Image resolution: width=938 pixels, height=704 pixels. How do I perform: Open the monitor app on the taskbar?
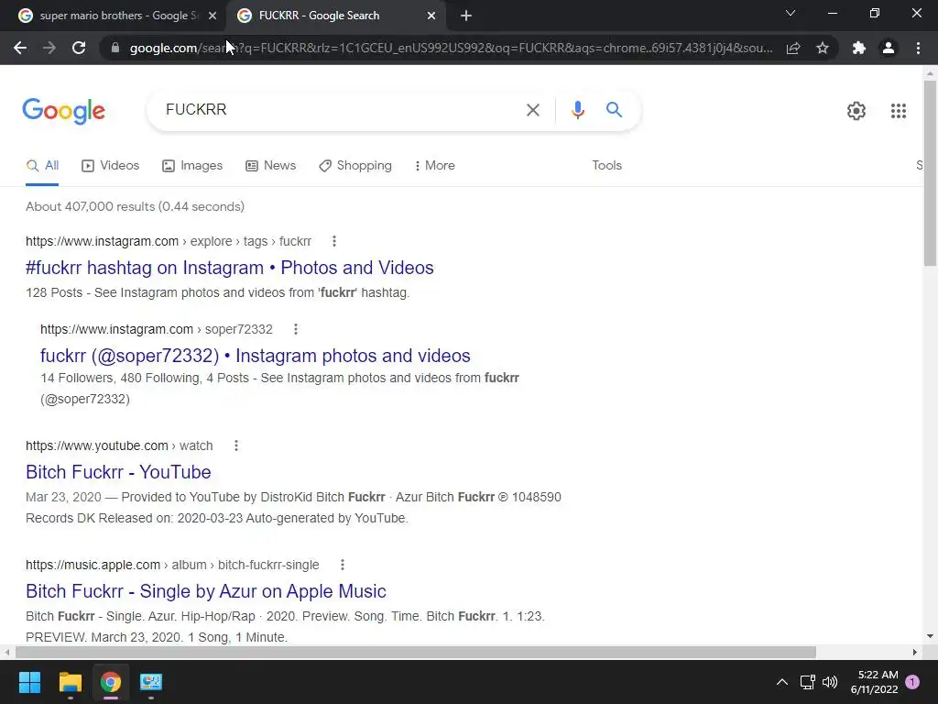(x=151, y=682)
